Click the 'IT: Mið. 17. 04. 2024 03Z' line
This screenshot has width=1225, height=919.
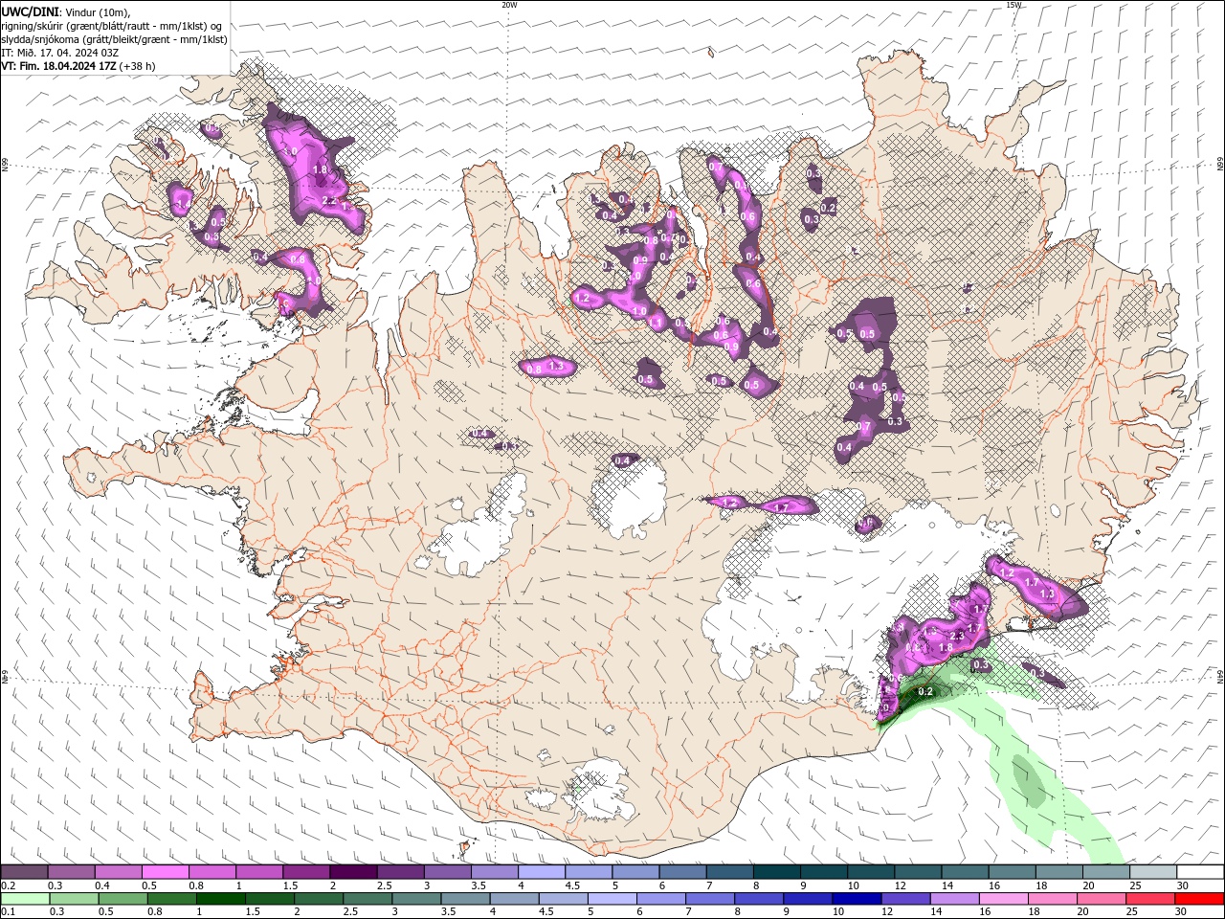click(59, 53)
